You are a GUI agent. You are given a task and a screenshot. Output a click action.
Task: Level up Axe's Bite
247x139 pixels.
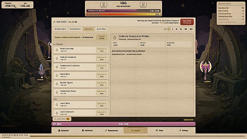click(102, 105)
